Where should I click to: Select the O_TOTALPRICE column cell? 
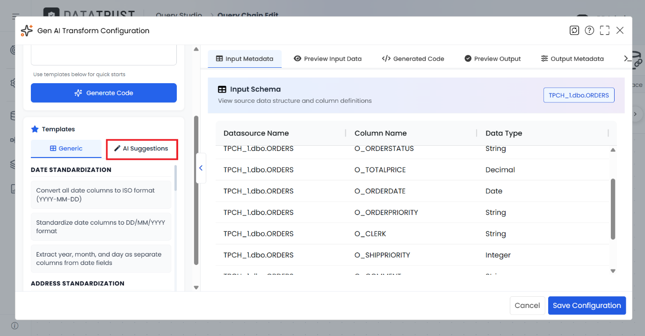tap(380, 170)
